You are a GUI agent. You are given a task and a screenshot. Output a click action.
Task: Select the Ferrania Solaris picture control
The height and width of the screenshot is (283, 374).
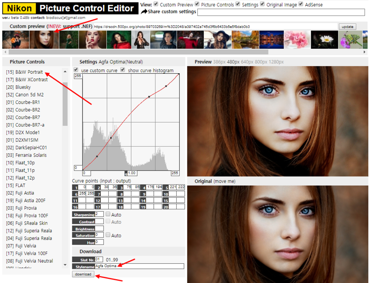[x=26, y=155]
